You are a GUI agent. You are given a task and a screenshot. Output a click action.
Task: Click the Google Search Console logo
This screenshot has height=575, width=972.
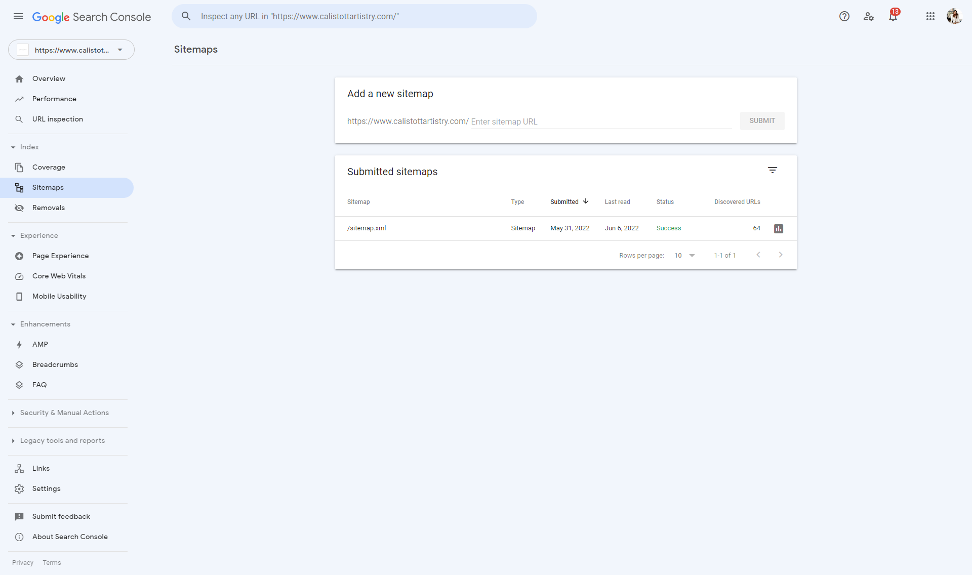[92, 17]
